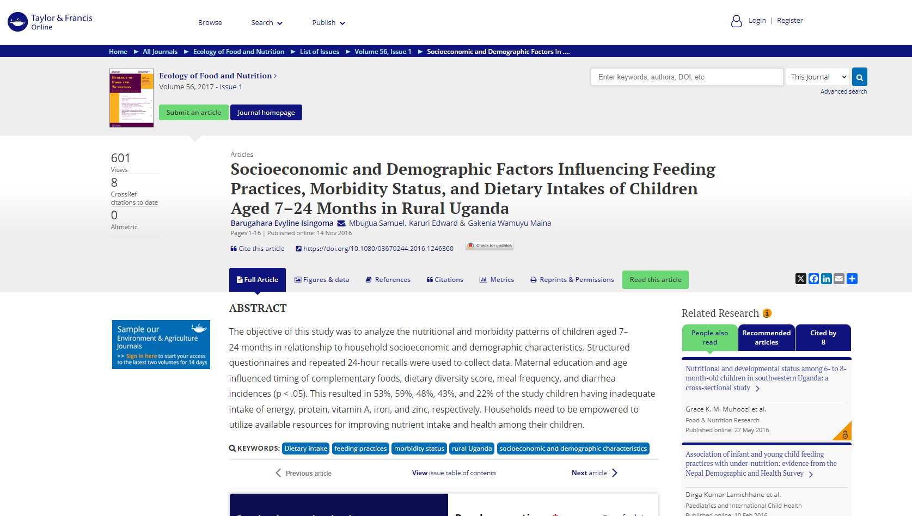Screen dimensions: 912x516
Task: Click the blue search magnifier button
Action: [x=860, y=77]
